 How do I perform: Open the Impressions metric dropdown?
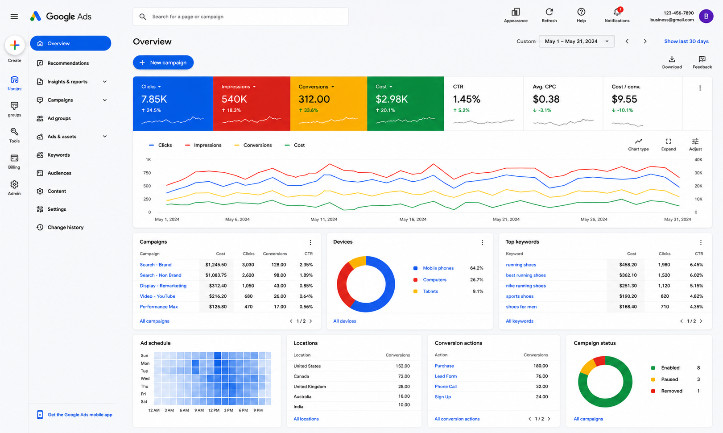click(x=239, y=87)
